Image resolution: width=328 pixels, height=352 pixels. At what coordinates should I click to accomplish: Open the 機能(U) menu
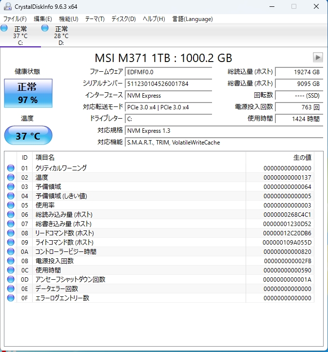(x=68, y=19)
